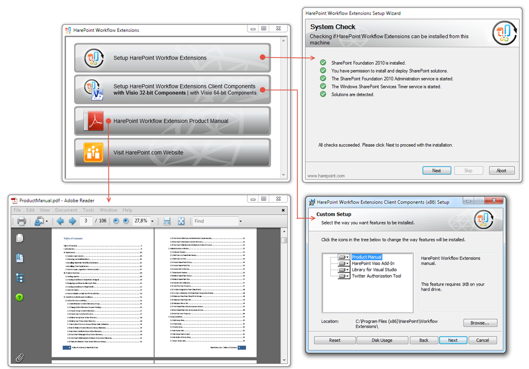Click the Reset button in Custom Setup
Viewport: 529px width, 369px height.
[x=335, y=340]
